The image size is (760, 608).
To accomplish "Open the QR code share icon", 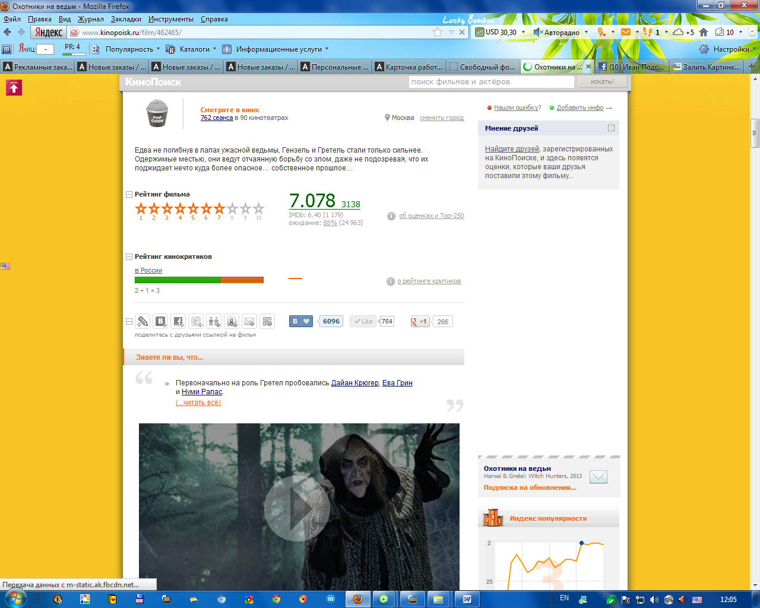I will [x=267, y=321].
